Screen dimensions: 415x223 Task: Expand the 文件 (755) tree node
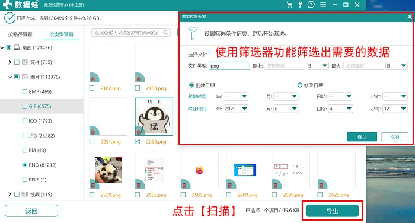[10, 62]
